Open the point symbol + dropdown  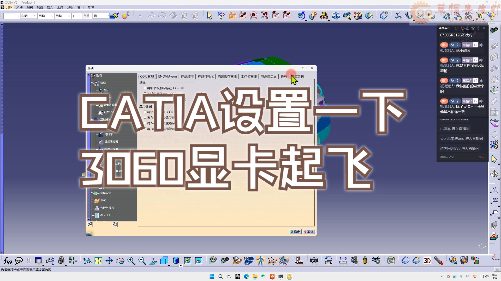click(77, 16)
